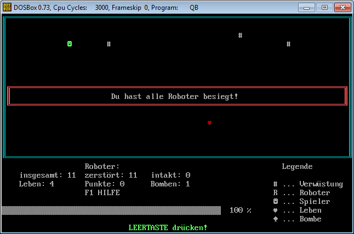Screen dimensions: 354x234
Task: Click the green LEERTASTE drücken prompt
Action: [168, 227]
